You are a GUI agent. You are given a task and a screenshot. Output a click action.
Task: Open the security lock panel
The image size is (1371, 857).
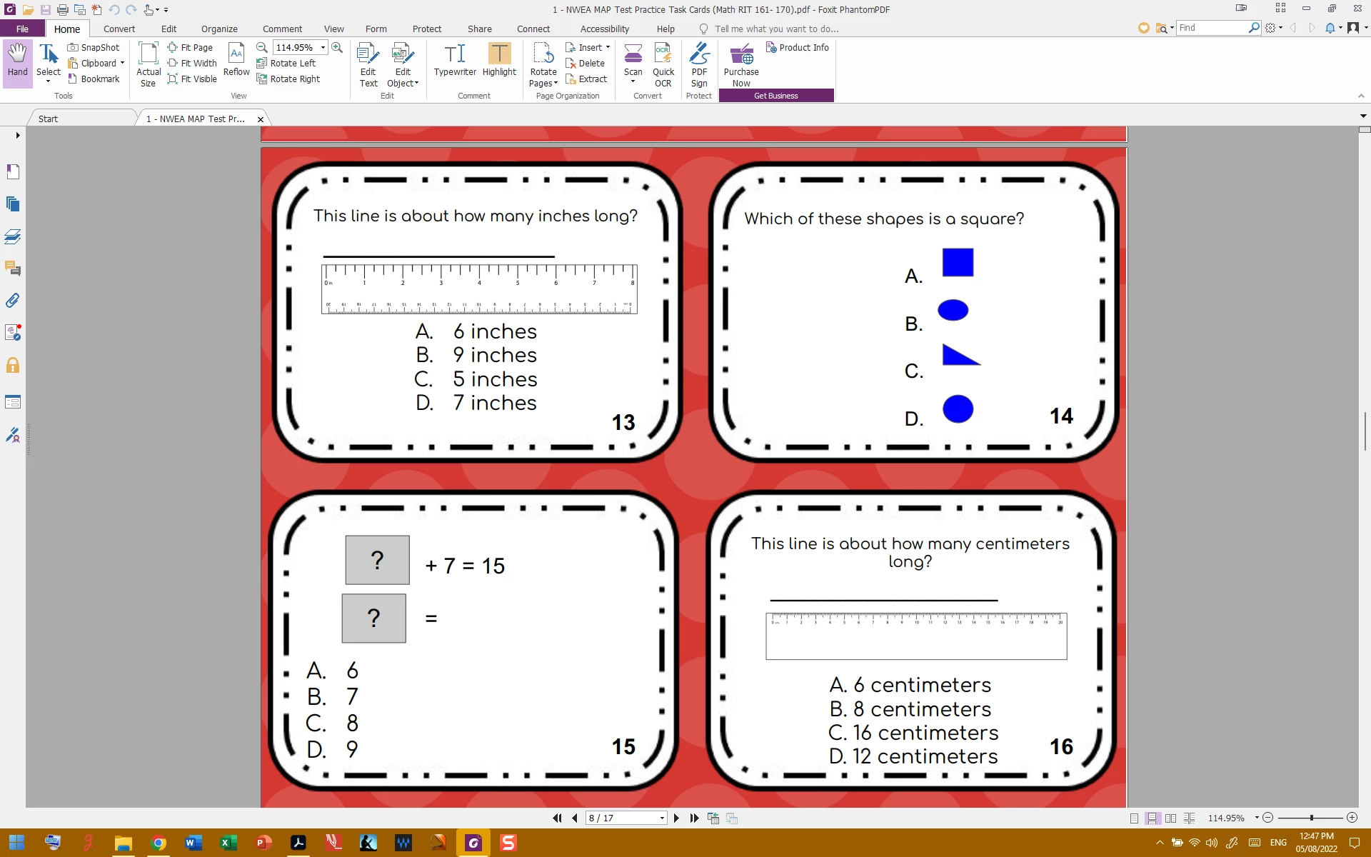[x=12, y=366]
